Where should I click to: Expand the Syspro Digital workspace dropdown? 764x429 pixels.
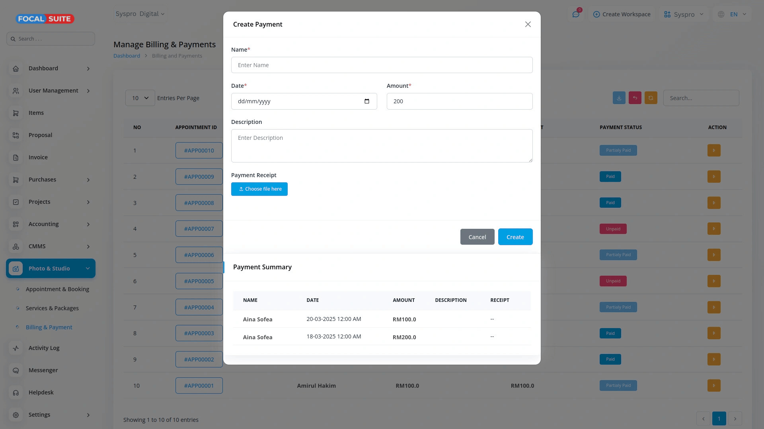click(x=140, y=14)
